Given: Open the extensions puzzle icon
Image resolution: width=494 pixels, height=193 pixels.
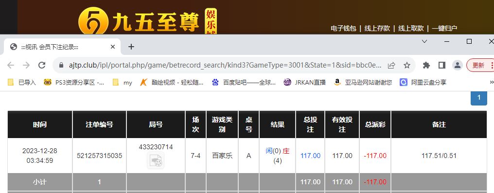Looking at the screenshot, I should [x=426, y=65].
